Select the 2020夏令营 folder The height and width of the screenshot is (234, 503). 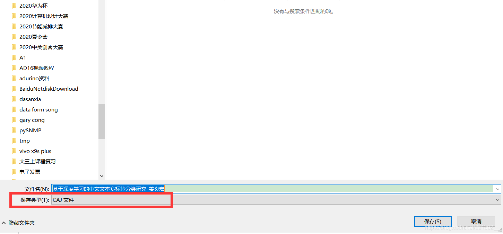(33, 37)
